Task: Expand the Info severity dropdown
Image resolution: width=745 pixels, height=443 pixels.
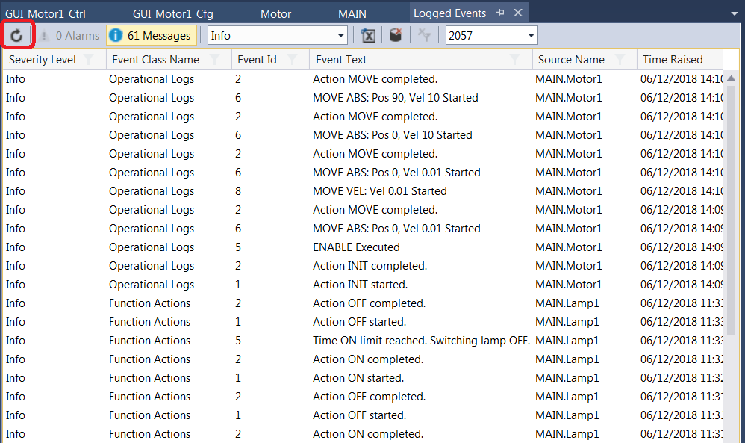Action: [x=341, y=35]
